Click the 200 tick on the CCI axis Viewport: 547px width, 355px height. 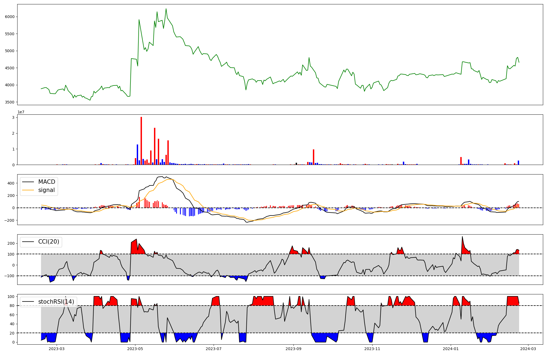[x=11, y=243]
